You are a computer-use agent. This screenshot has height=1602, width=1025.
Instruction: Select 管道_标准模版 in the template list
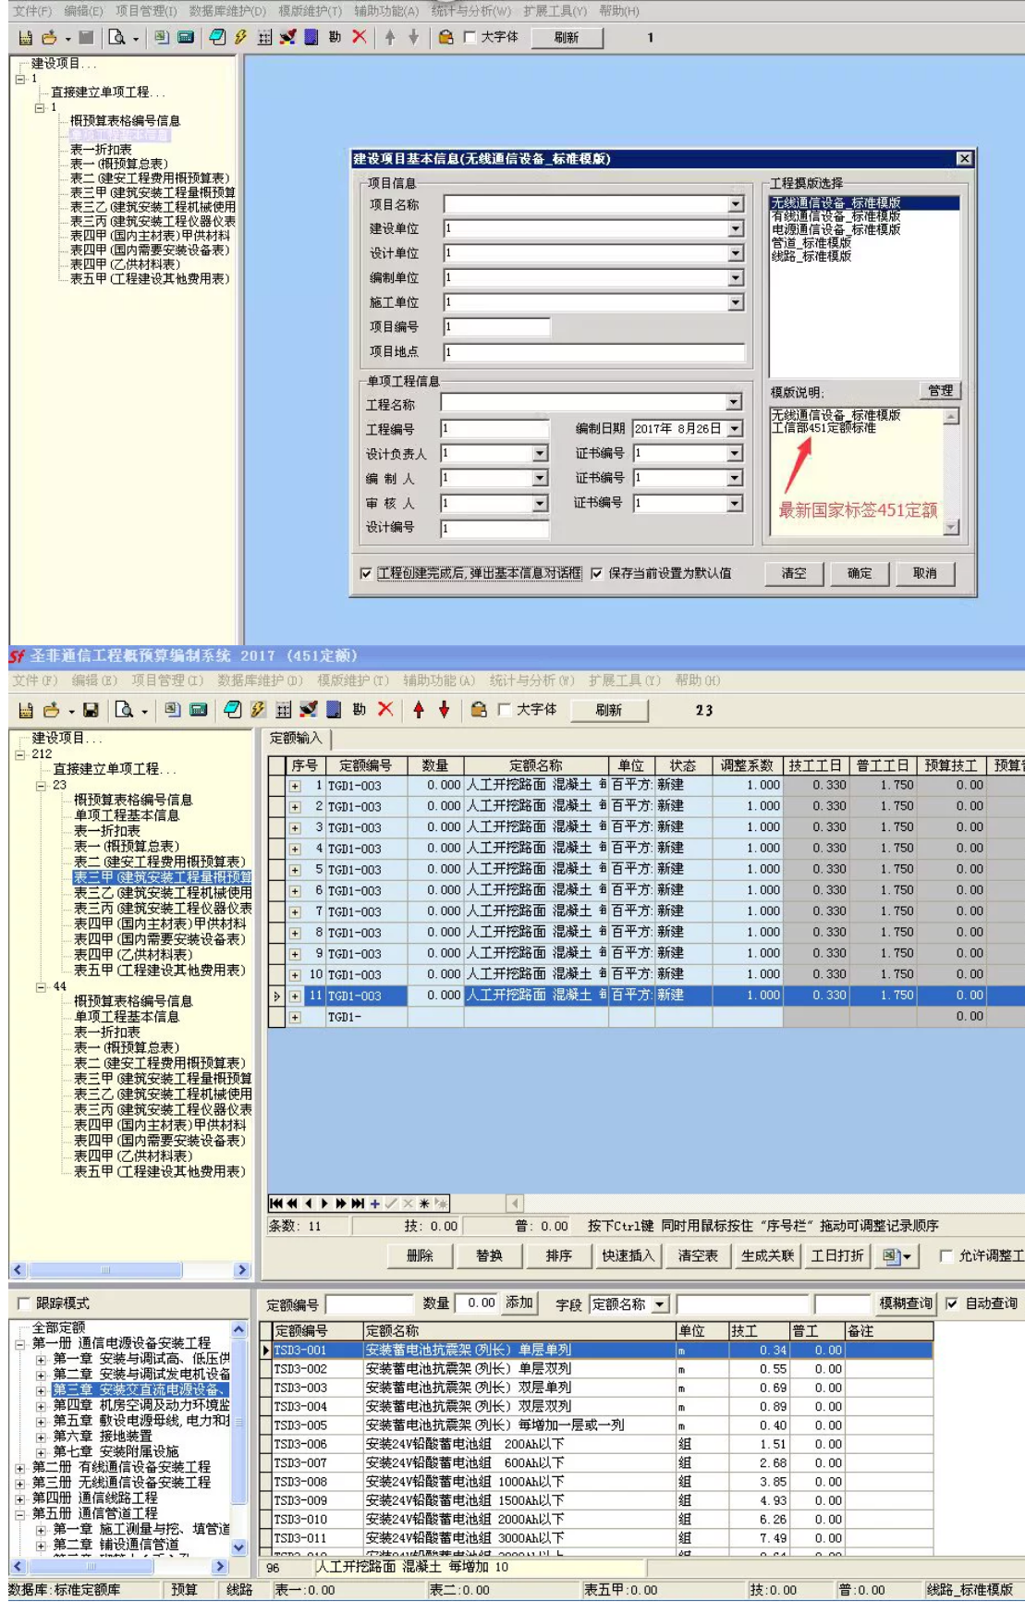tap(811, 242)
